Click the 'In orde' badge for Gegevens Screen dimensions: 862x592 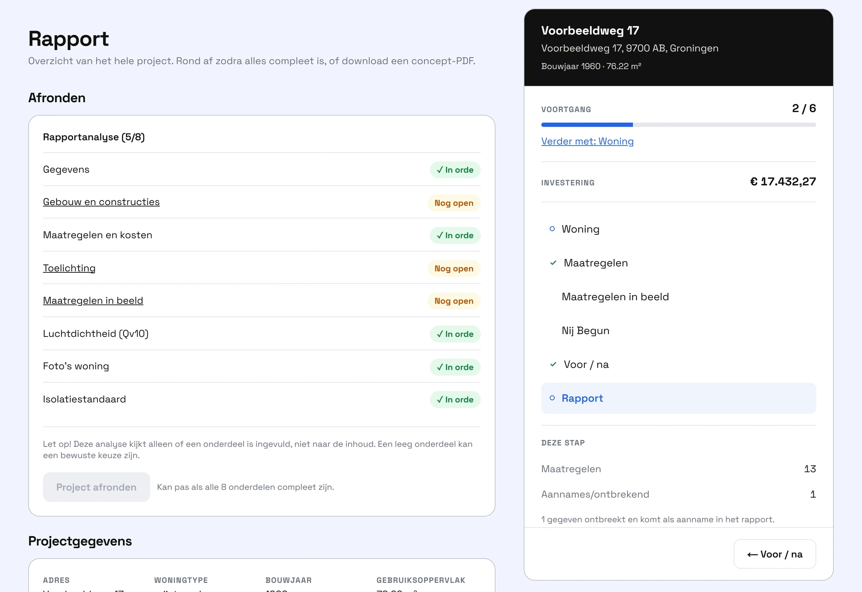pyautogui.click(x=455, y=170)
